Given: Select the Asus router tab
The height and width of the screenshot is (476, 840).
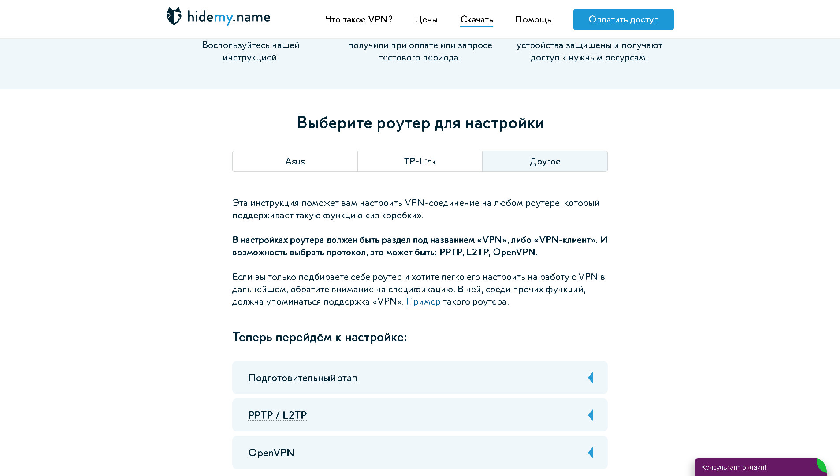Looking at the screenshot, I should [x=295, y=161].
